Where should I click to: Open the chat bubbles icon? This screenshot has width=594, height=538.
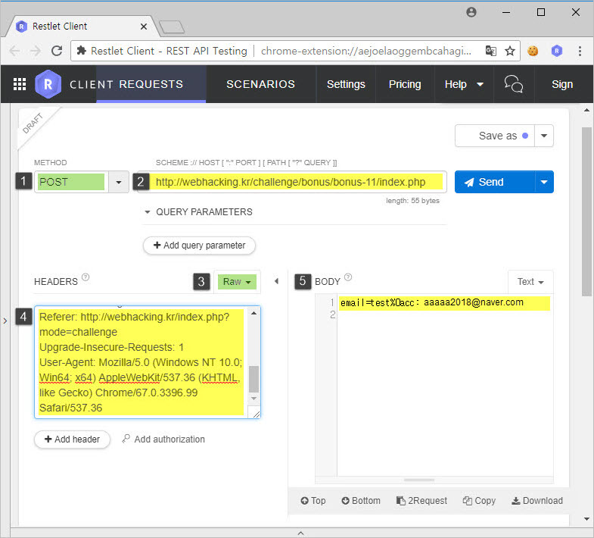pyautogui.click(x=514, y=84)
